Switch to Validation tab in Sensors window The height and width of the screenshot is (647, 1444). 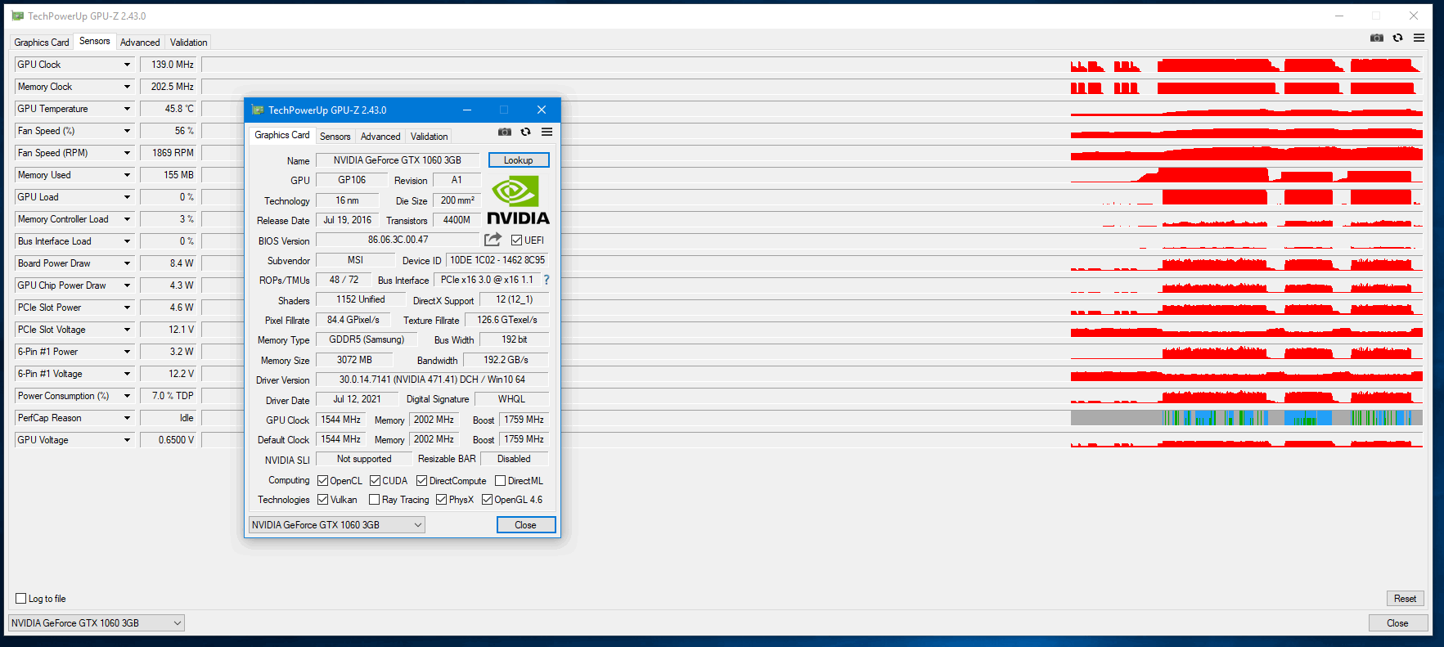[x=189, y=43]
